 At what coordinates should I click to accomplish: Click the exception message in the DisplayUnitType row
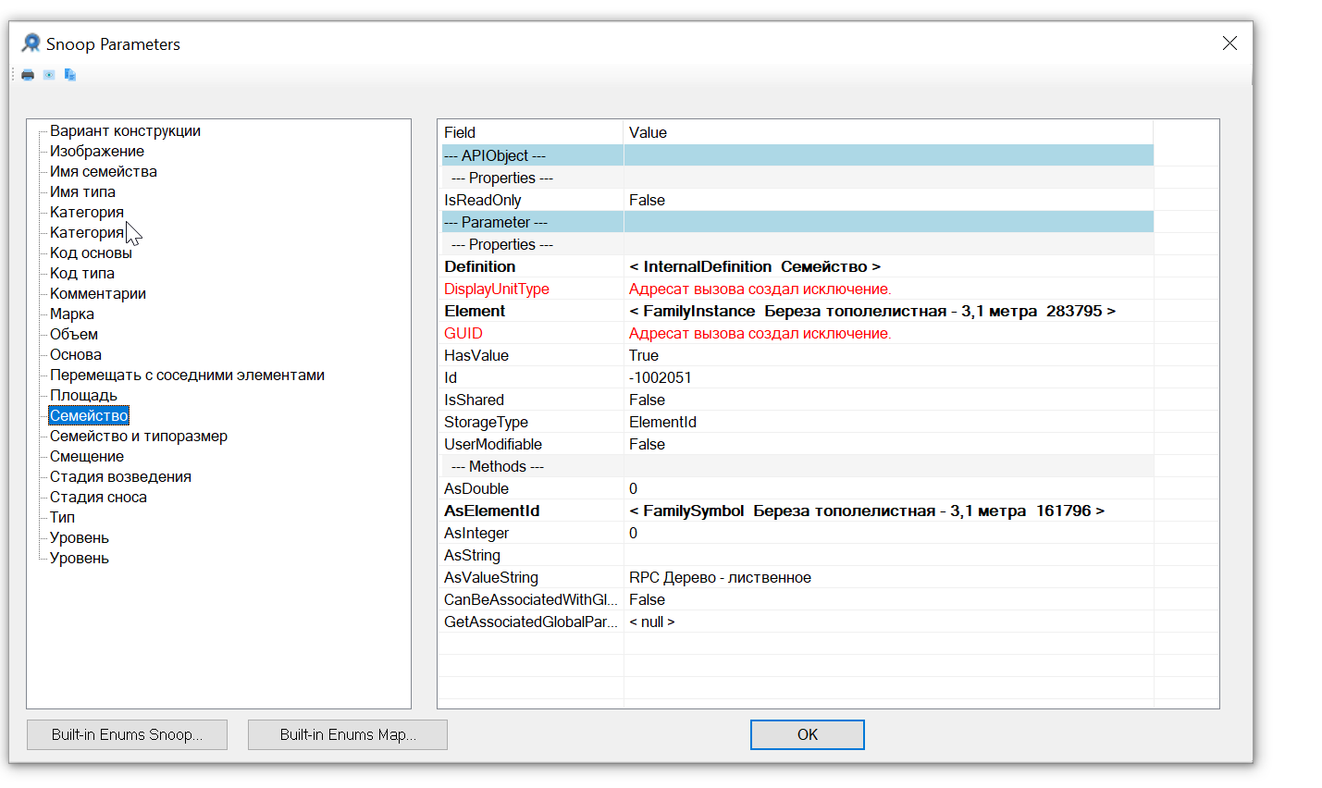pyautogui.click(x=760, y=289)
